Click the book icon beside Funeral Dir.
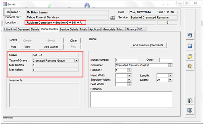The image size is (203, 124). [x=113, y=18]
